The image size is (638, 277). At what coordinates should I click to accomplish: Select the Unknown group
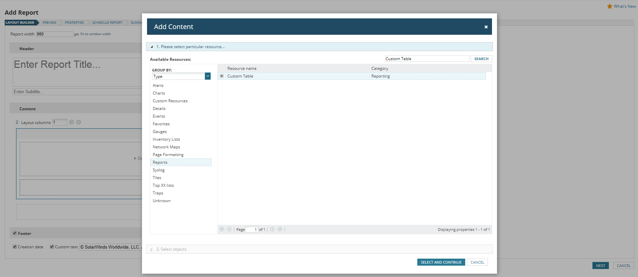(x=162, y=201)
